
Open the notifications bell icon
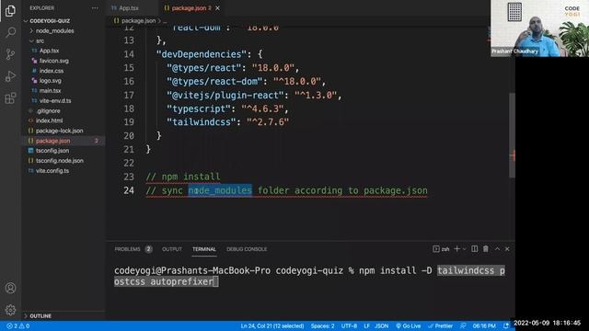coord(506,326)
